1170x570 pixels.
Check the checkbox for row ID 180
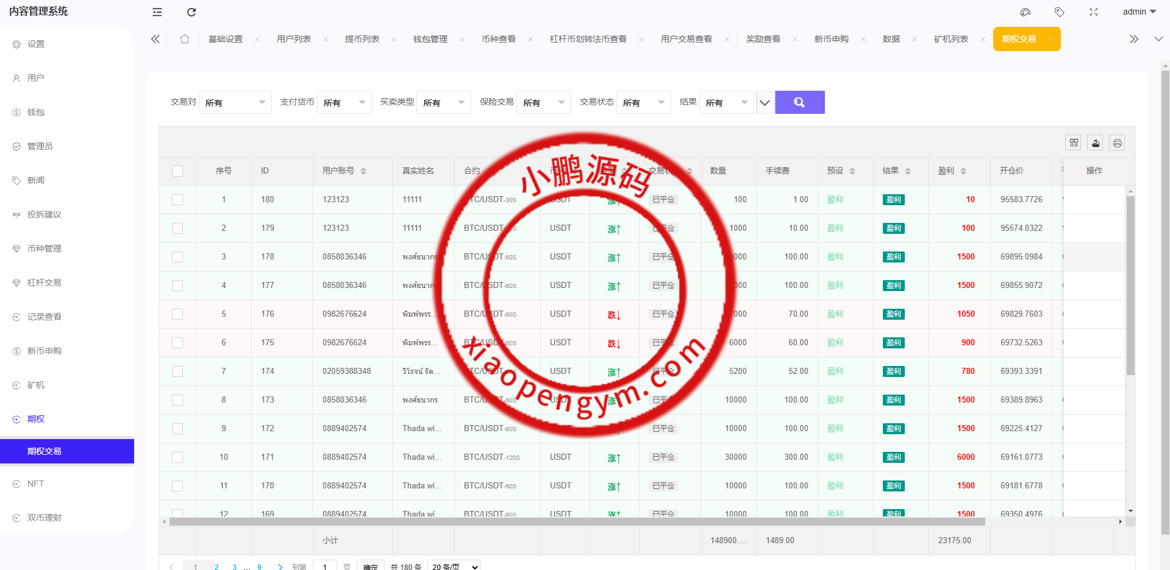coord(177,200)
